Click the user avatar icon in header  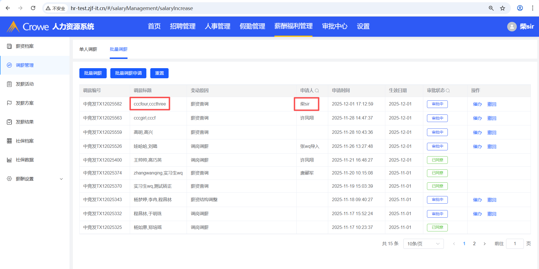tap(512, 27)
